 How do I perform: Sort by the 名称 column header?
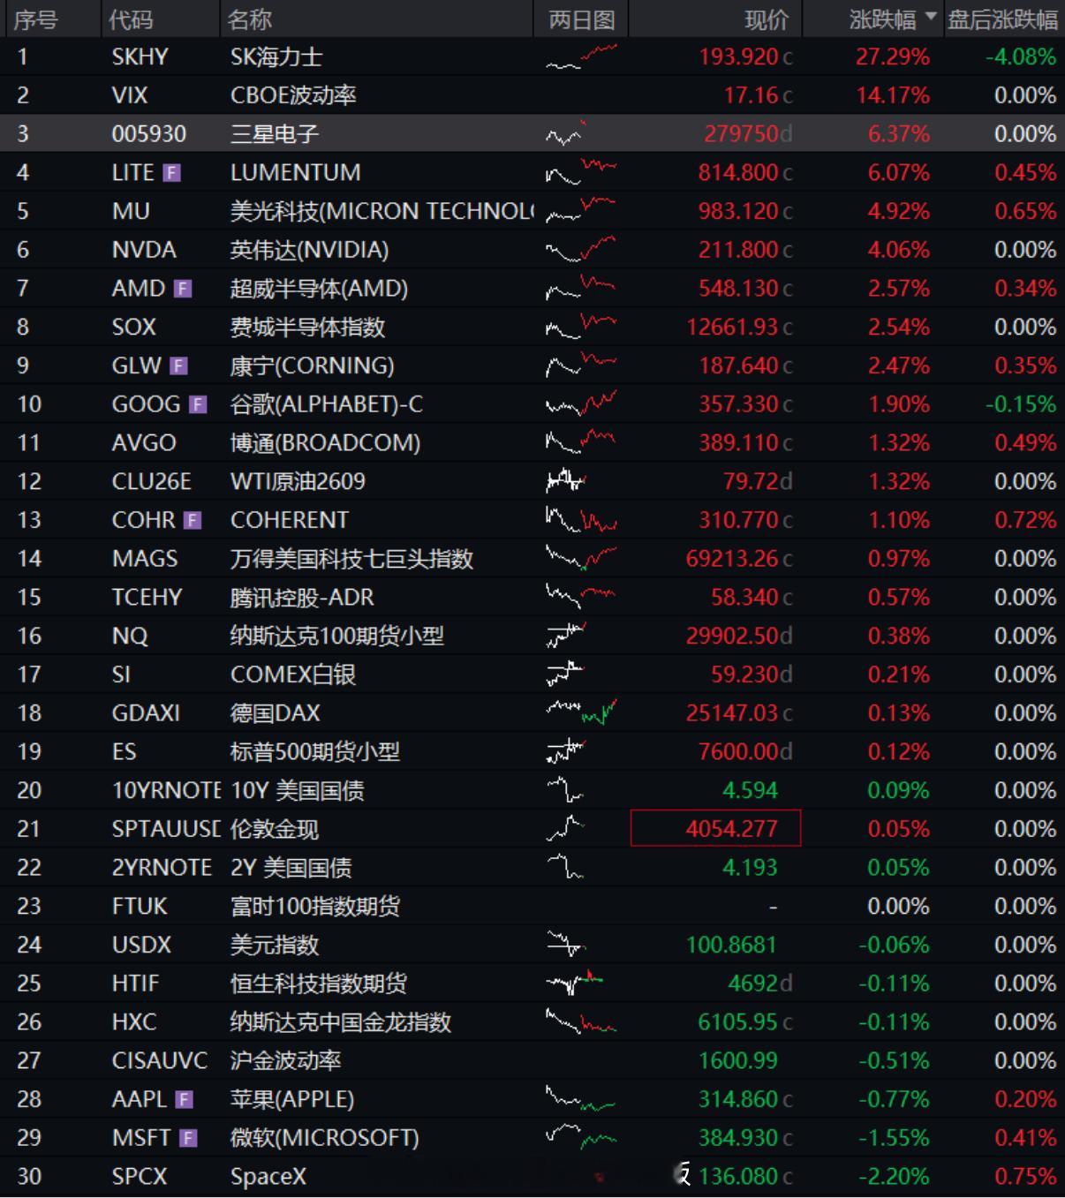click(x=249, y=19)
